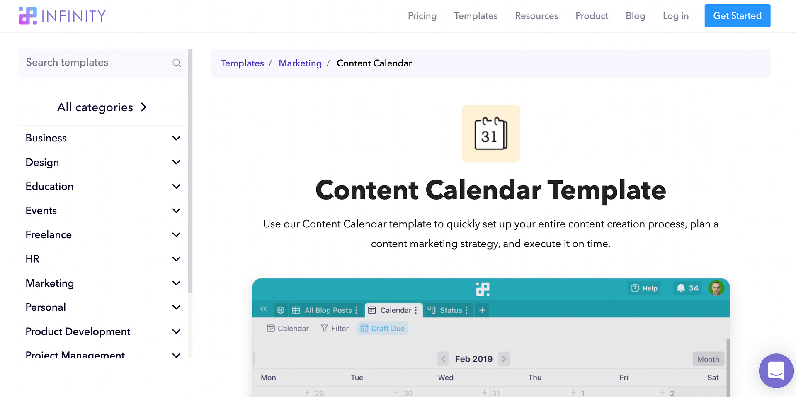Open the Templates breadcrumb link
Viewport: 796px width, 397px height.
coord(242,63)
